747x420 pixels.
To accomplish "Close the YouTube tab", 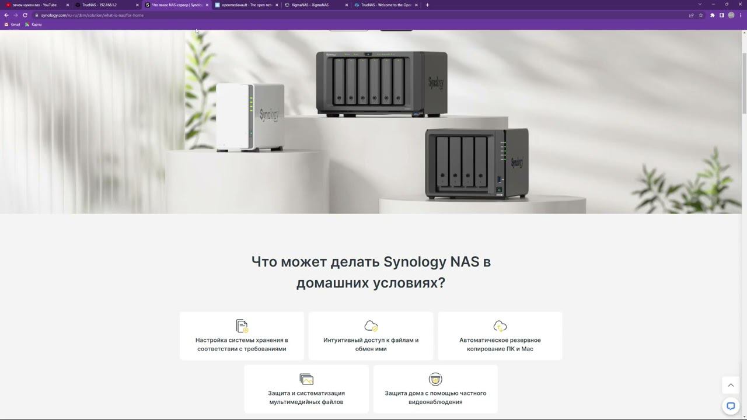I will tap(67, 5).
